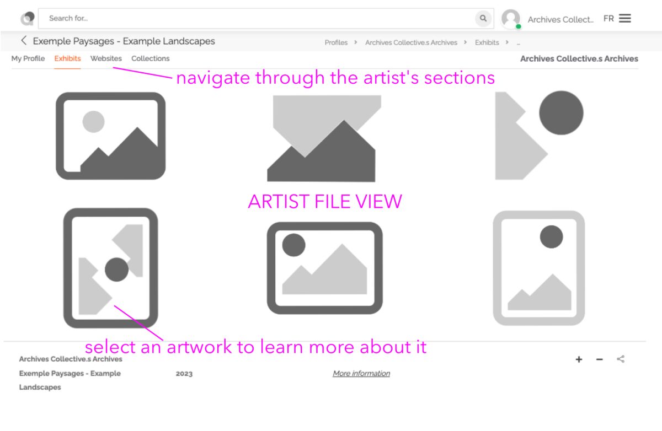
Task: Switch to the Websites tab
Action: coord(106,58)
